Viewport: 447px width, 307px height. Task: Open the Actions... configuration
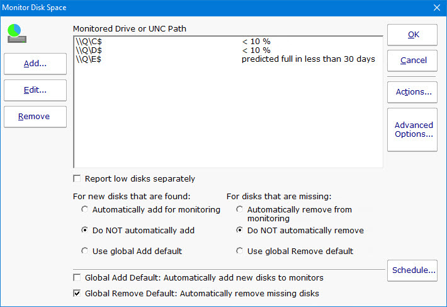tap(412, 92)
